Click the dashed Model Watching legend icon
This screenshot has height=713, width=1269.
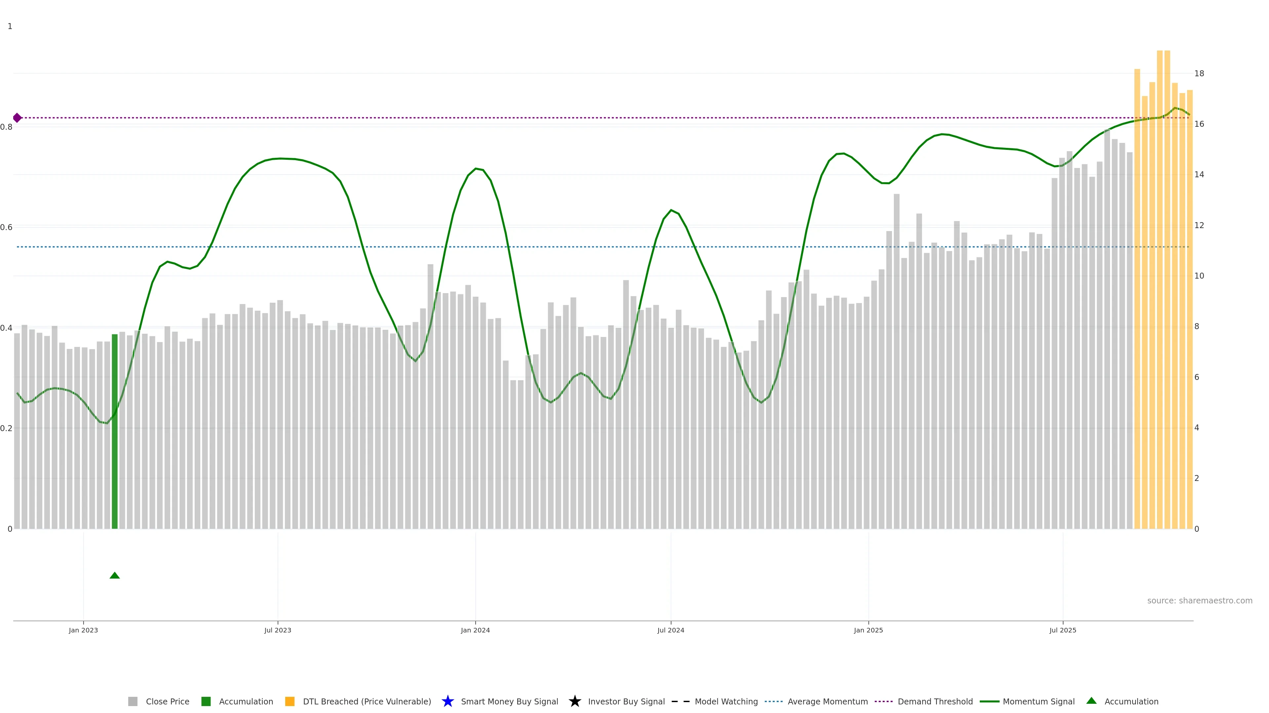(680, 701)
